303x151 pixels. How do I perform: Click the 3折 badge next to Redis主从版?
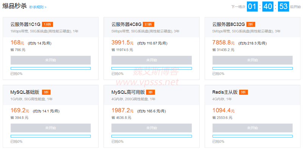click(x=243, y=92)
